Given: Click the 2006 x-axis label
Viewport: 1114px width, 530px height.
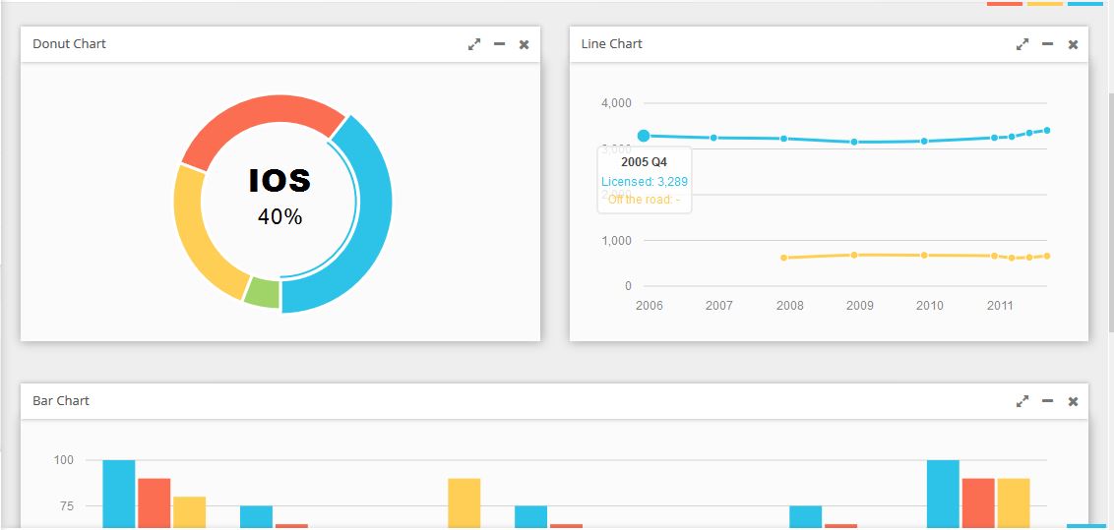Looking at the screenshot, I should pyautogui.click(x=650, y=306).
